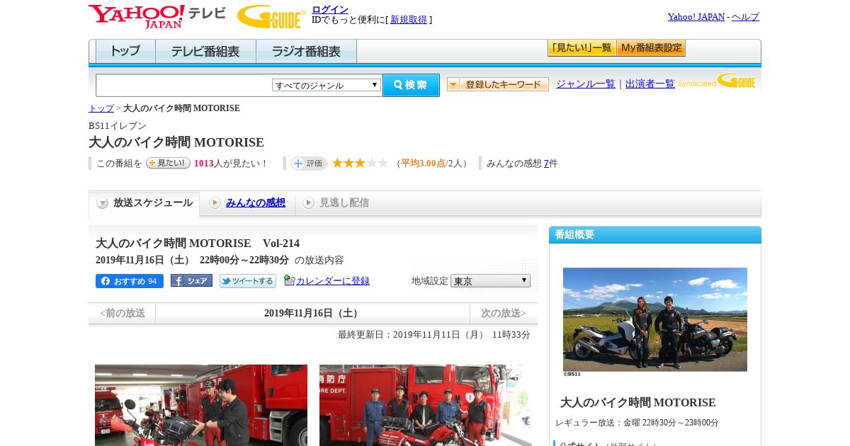Click 新規取得 to get a new ID
The image size is (850, 446).
tap(409, 20)
